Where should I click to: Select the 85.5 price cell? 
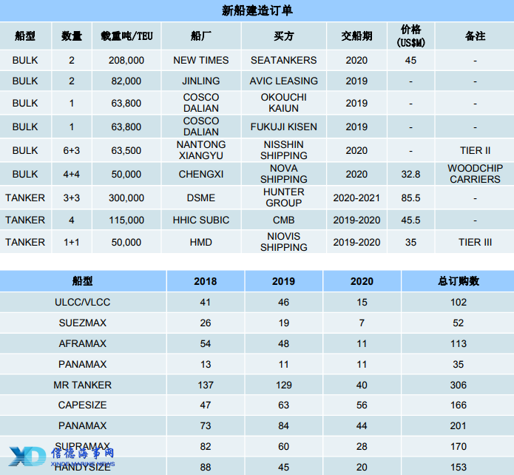tap(410, 198)
